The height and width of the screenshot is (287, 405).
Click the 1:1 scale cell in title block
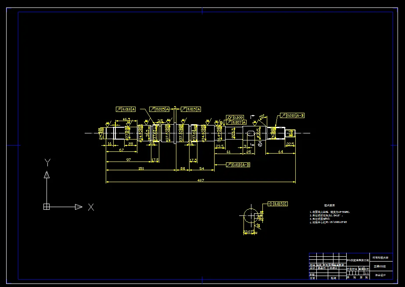point(366,273)
